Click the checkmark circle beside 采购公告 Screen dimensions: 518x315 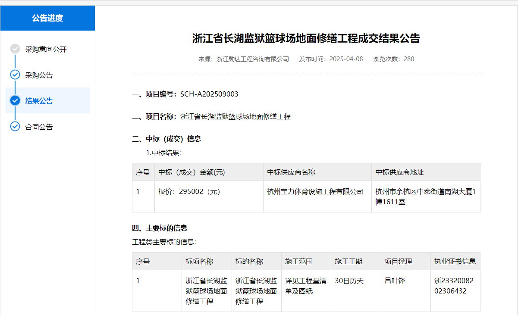pos(15,75)
